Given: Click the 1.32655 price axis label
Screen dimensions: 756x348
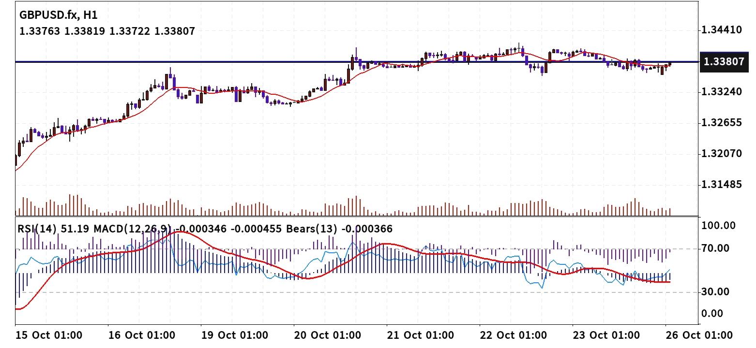Looking at the screenshot, I should [x=722, y=123].
